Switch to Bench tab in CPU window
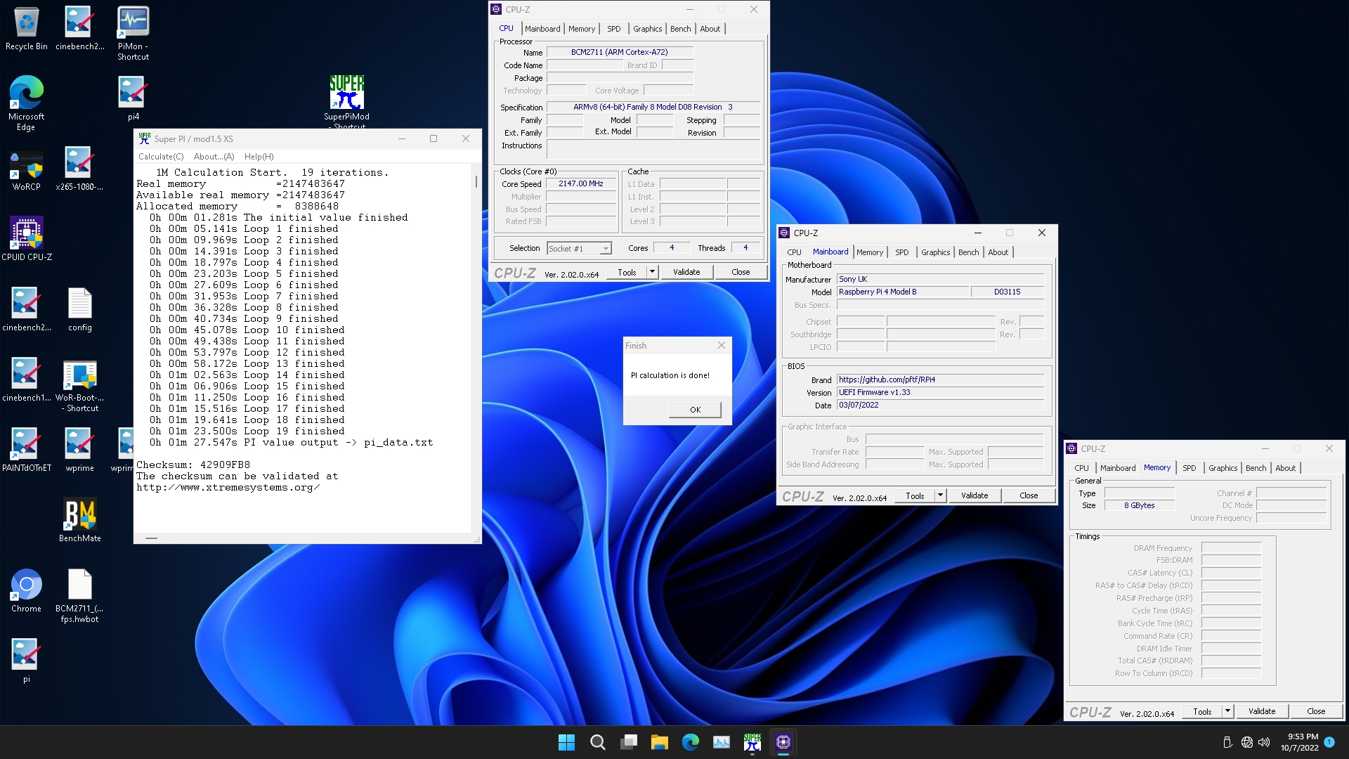 680,29
